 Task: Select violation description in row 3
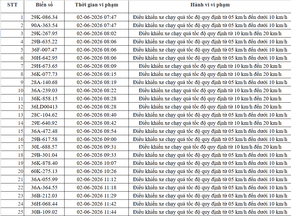[210, 33]
